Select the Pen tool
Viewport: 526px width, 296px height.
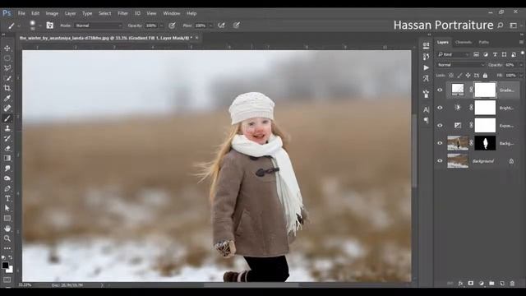click(x=7, y=188)
